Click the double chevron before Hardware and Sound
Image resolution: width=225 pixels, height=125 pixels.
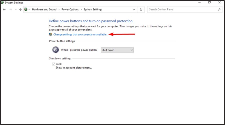tap(29, 9)
